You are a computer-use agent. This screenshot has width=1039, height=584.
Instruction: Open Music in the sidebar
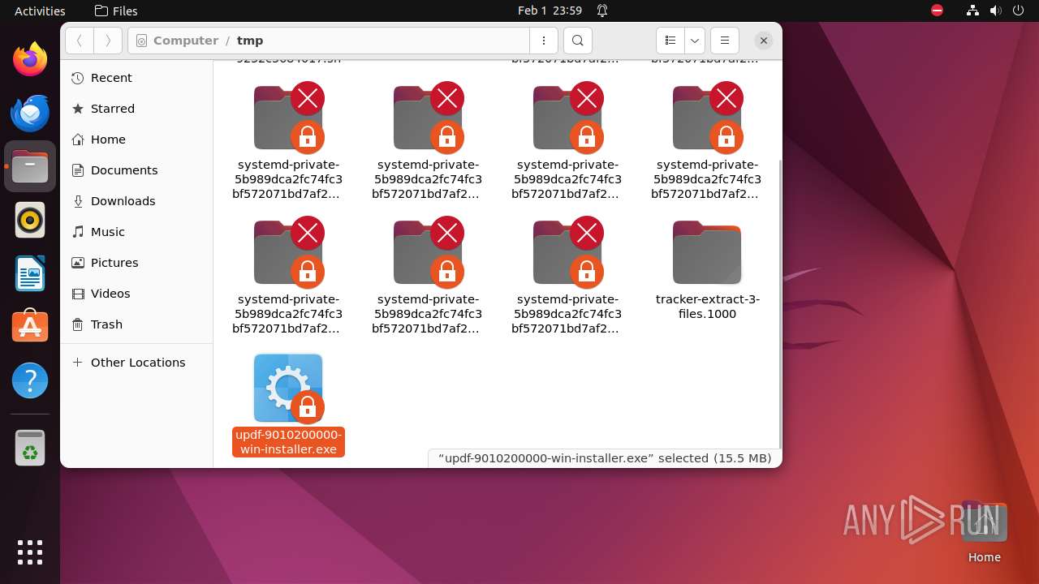pyautogui.click(x=136, y=232)
